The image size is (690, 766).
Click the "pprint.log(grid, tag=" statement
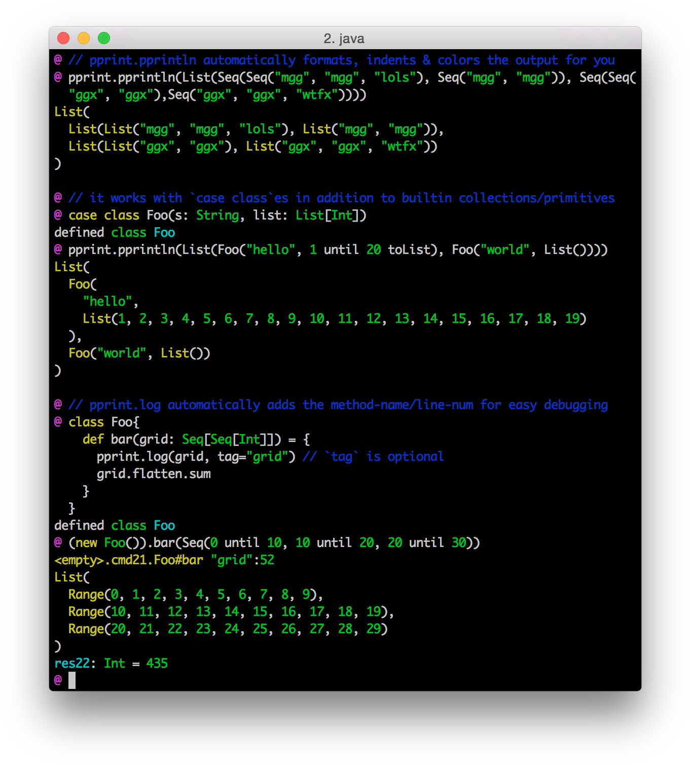tap(196, 456)
